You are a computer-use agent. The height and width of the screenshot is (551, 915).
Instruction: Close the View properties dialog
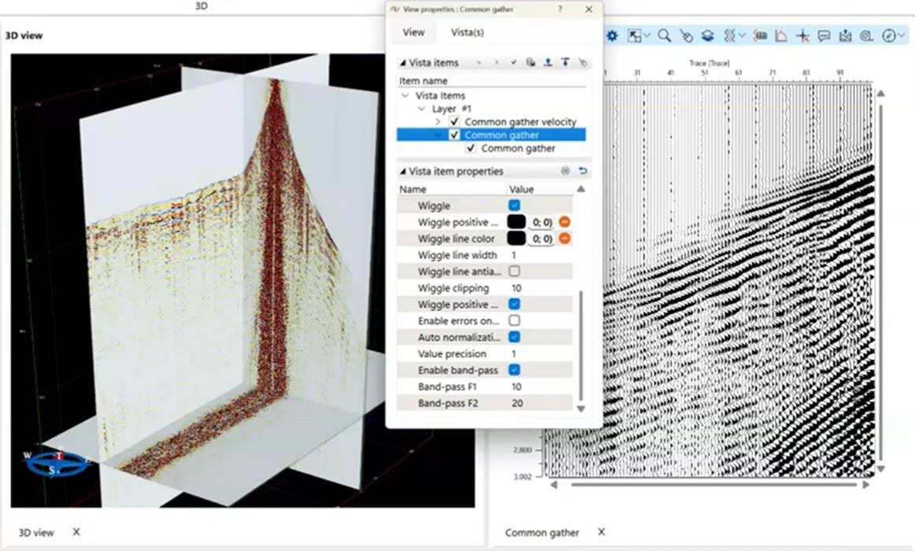[x=588, y=9]
